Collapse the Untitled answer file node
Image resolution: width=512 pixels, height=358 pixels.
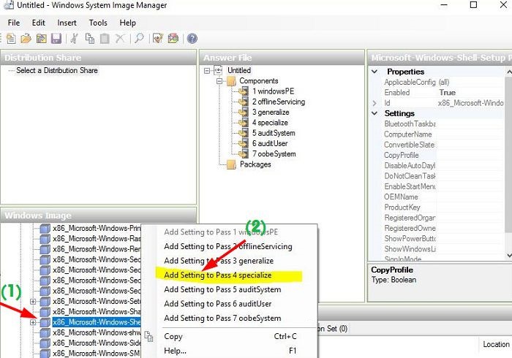click(207, 70)
